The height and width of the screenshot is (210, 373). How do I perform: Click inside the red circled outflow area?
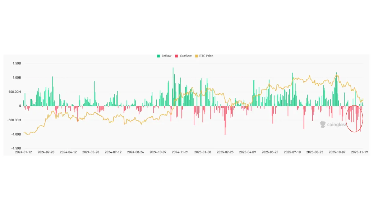[x=355, y=119]
